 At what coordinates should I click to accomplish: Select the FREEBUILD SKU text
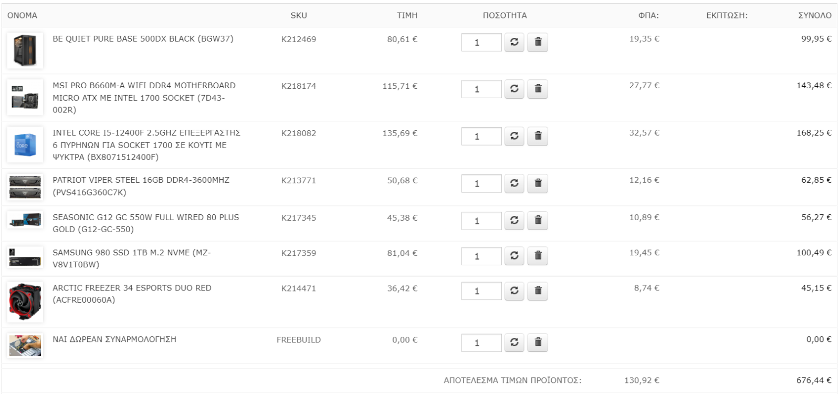tap(299, 340)
